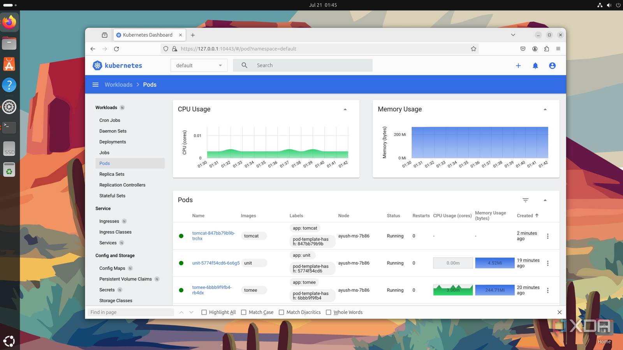Click tomee memory usage bar 244.71Mi
Screen dimensions: 623x350
click(495, 290)
